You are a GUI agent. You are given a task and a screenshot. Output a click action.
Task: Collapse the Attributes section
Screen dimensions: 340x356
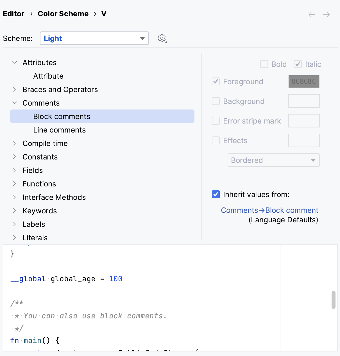coord(15,62)
